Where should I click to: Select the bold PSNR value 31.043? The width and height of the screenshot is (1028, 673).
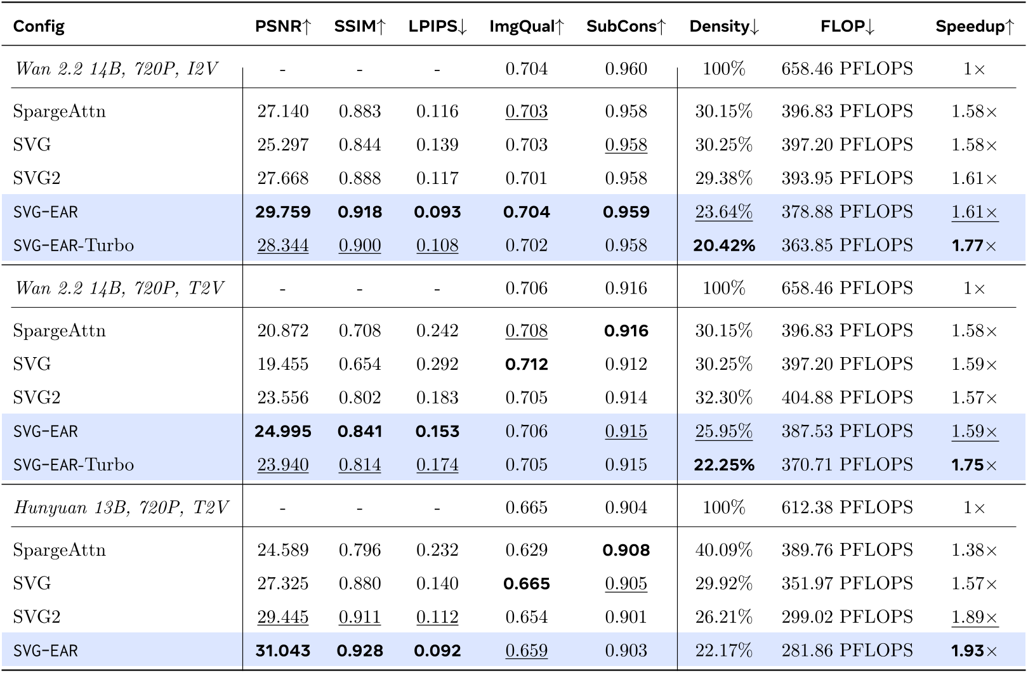pyautogui.click(x=283, y=650)
